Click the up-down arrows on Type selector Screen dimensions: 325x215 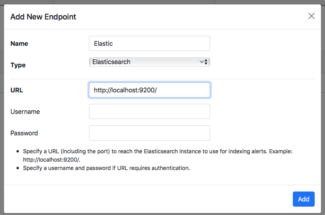pos(206,62)
